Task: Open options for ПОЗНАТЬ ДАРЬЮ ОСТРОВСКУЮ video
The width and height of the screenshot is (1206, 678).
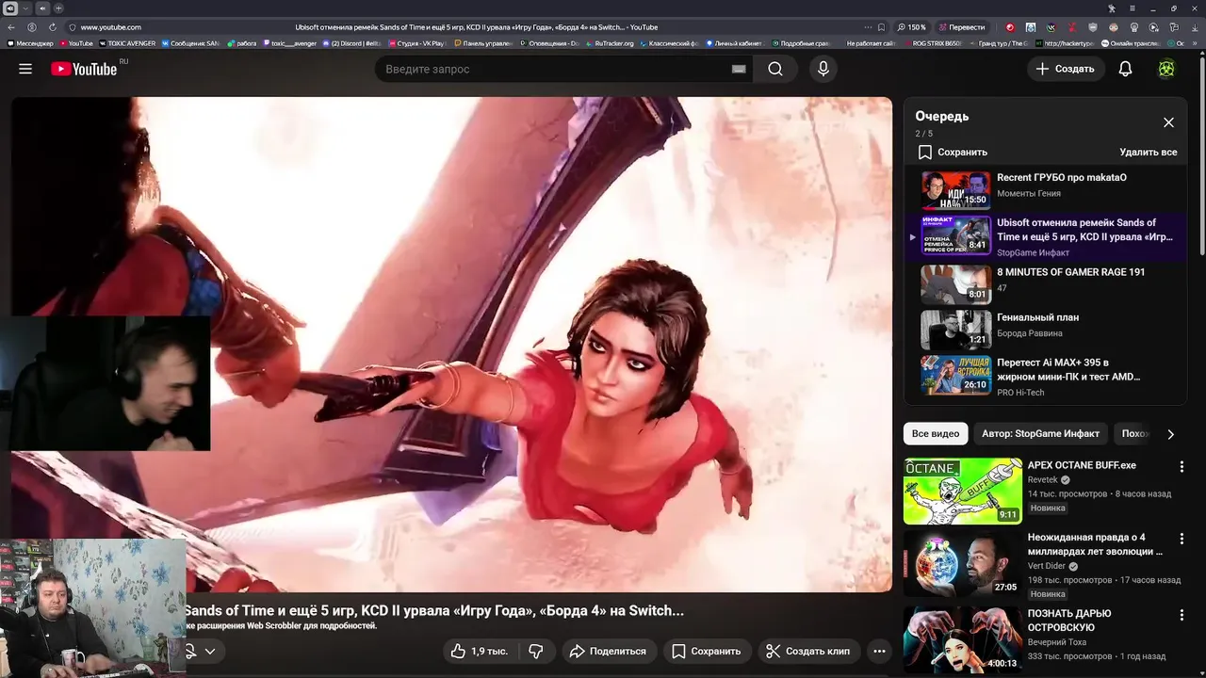Action: pyautogui.click(x=1182, y=614)
